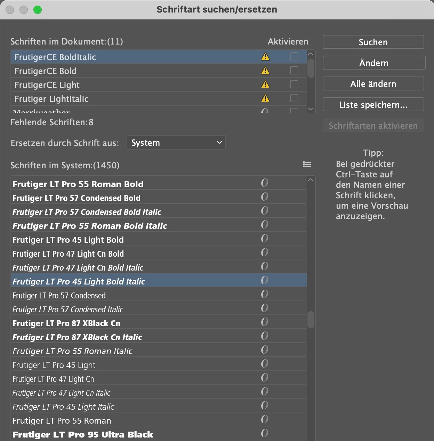Select Frutiger LT Pro 95 Ultra Black font
Image resolution: width=434 pixels, height=441 pixels.
[159, 434]
